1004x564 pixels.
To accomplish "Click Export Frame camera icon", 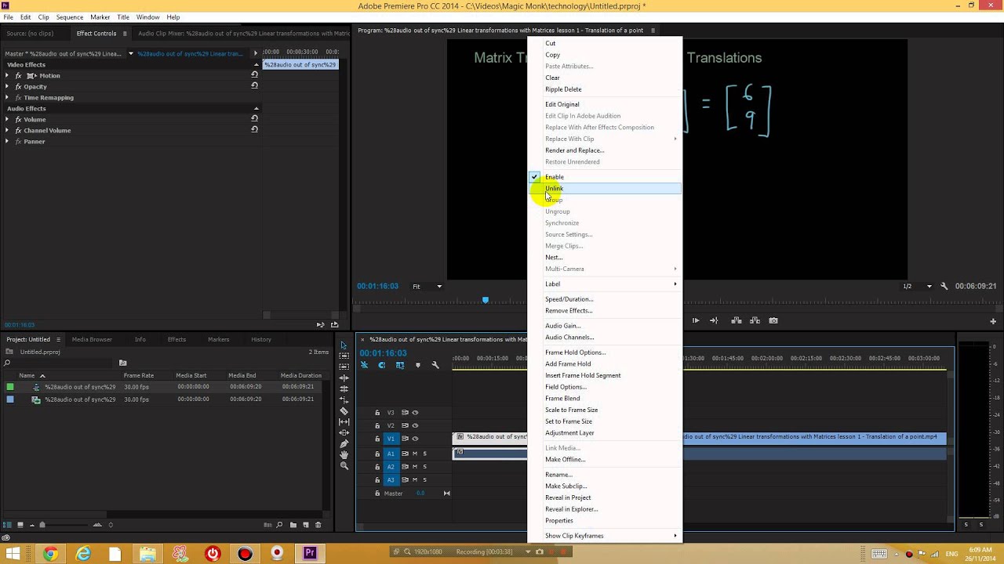I will pos(773,320).
